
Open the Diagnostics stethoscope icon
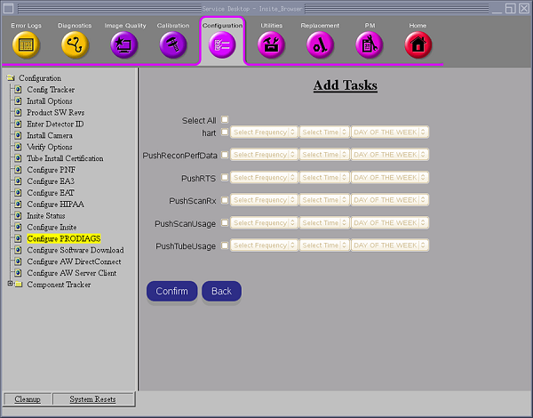pyautogui.click(x=75, y=44)
